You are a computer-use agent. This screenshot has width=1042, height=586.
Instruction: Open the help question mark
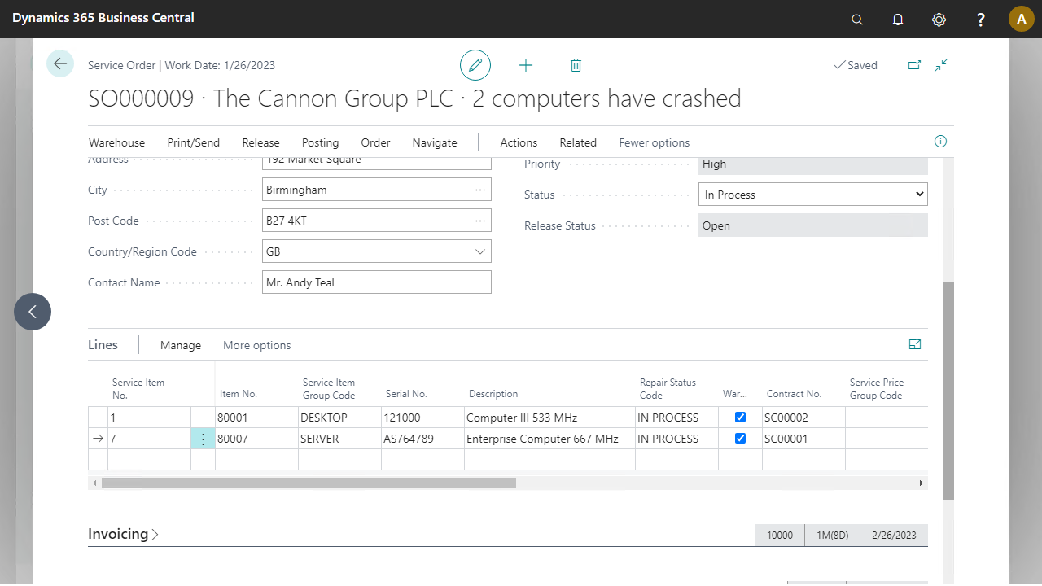pyautogui.click(x=981, y=20)
